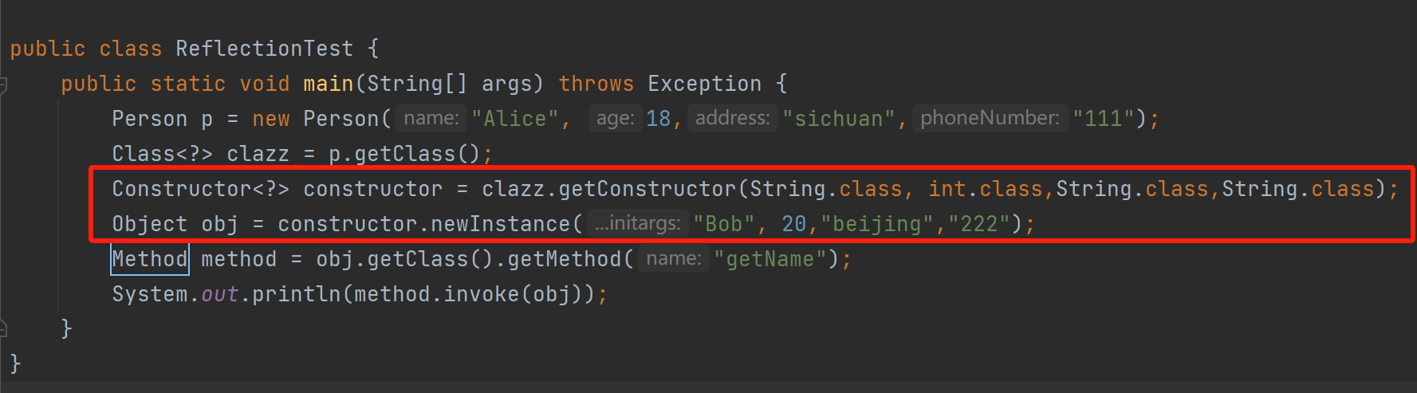Viewport: 1417px width, 393px height.
Task: Click the highlighted Method type keyword
Action: click(x=150, y=259)
